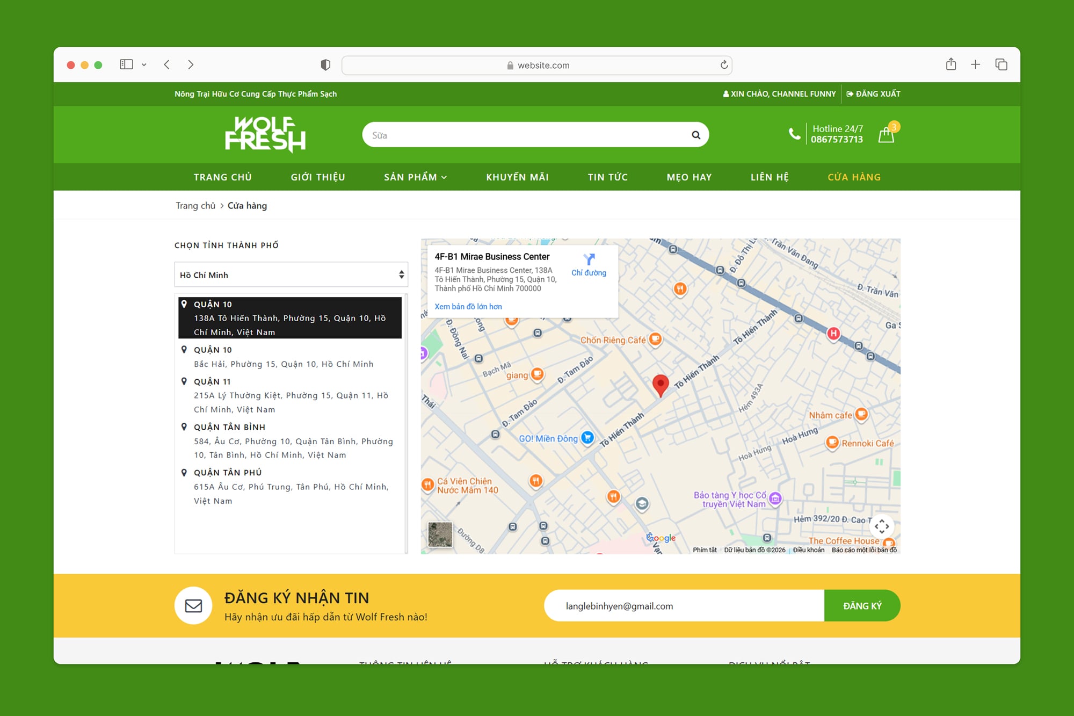Go to the TIN TỨC page

tap(607, 177)
